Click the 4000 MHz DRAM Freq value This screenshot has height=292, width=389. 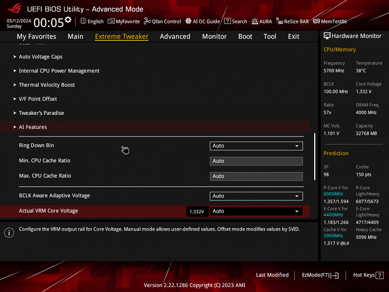click(x=366, y=112)
